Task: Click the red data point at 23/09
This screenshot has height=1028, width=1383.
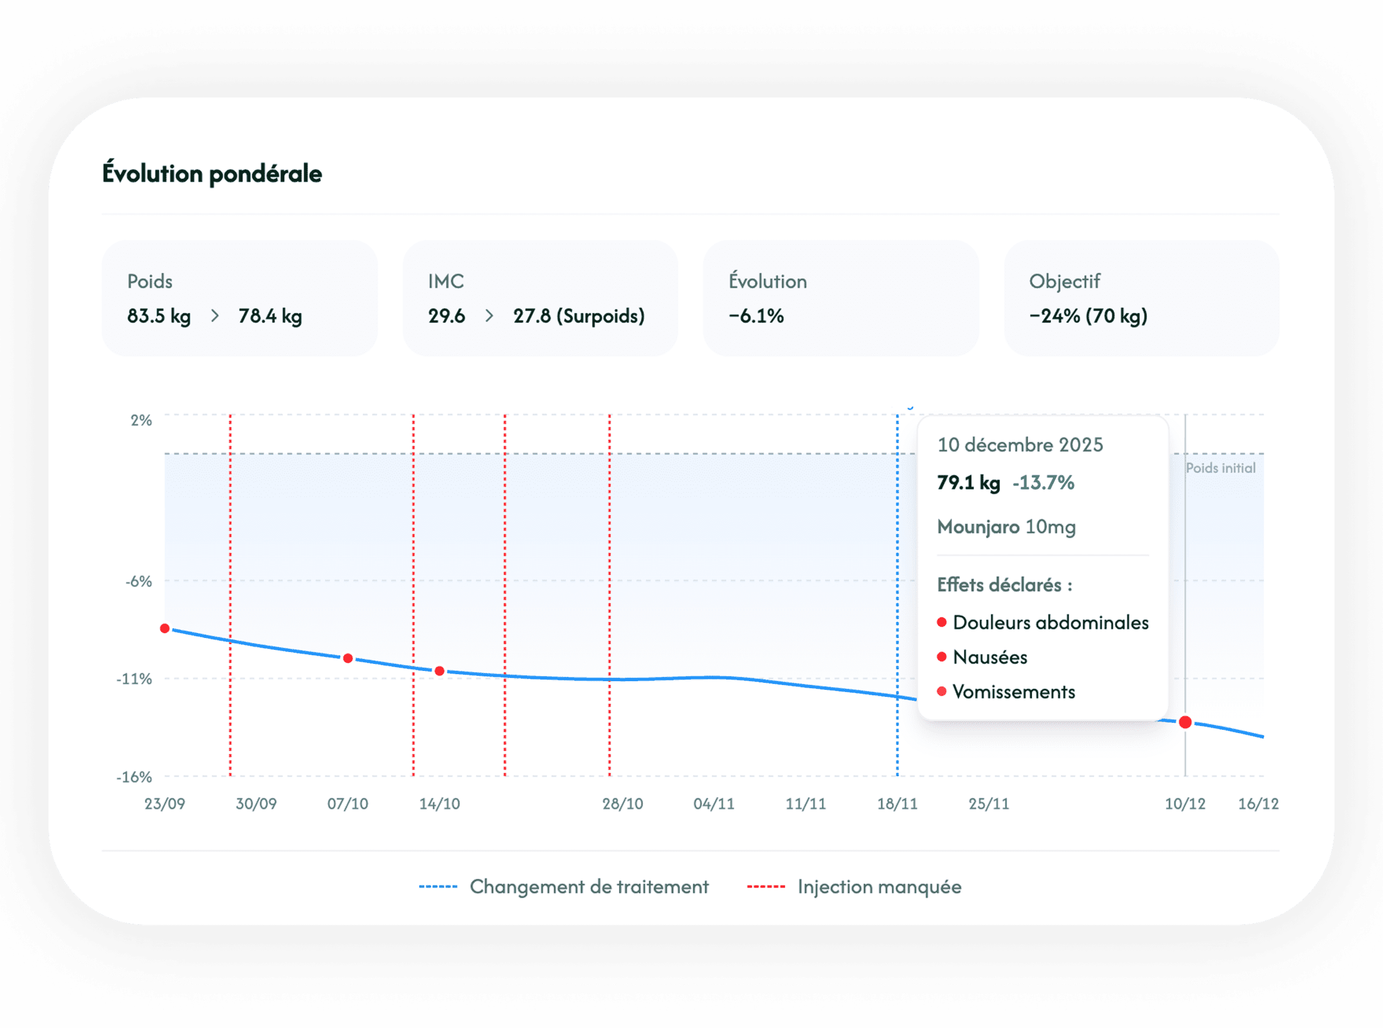Action: click(x=165, y=628)
